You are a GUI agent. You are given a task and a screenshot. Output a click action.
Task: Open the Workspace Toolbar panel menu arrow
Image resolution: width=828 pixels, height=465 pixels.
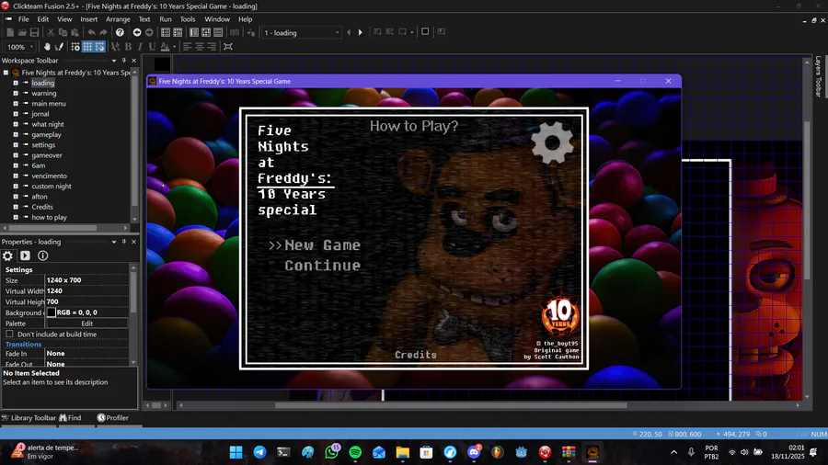point(113,61)
